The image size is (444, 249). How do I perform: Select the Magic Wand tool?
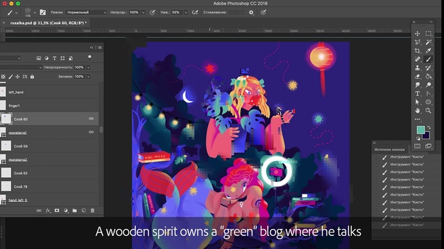click(x=429, y=42)
